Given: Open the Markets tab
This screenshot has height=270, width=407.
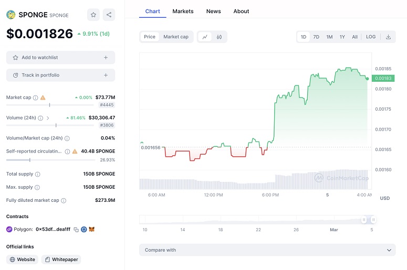Looking at the screenshot, I should 183,11.
